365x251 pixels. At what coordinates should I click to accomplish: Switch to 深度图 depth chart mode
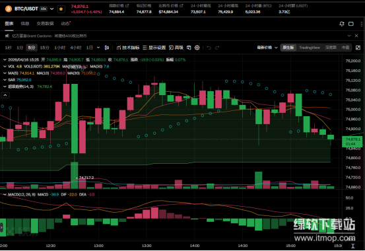point(331,48)
